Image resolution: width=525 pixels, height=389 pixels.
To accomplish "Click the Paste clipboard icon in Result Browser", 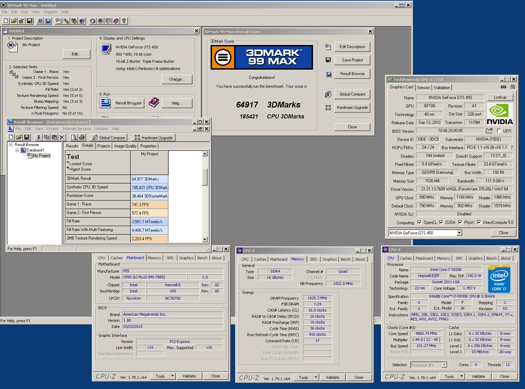I will 54,137.
